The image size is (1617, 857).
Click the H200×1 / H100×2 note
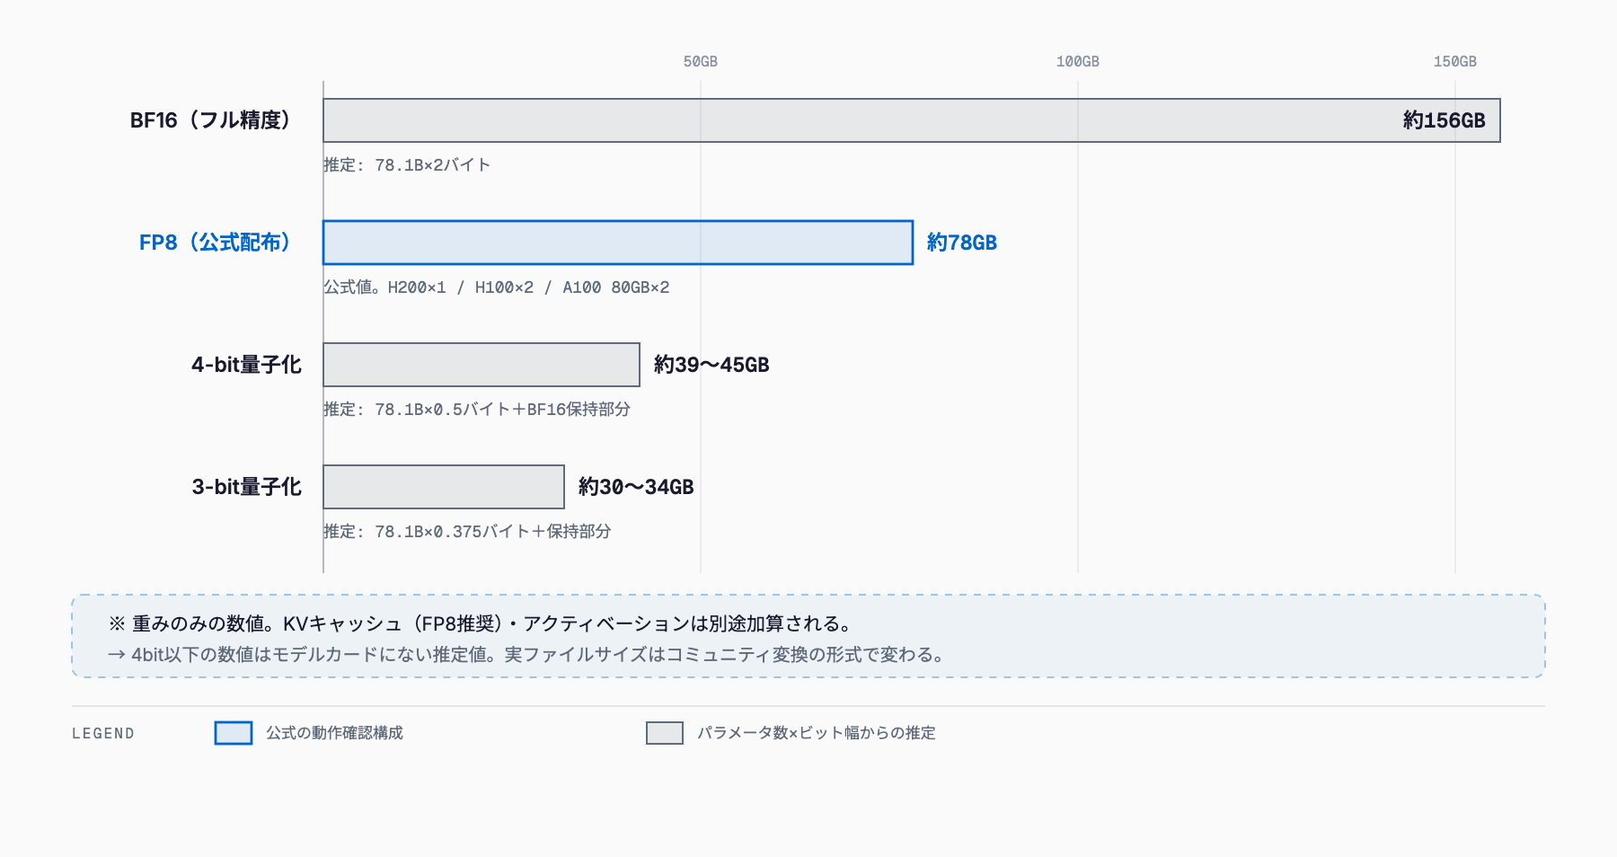[497, 287]
